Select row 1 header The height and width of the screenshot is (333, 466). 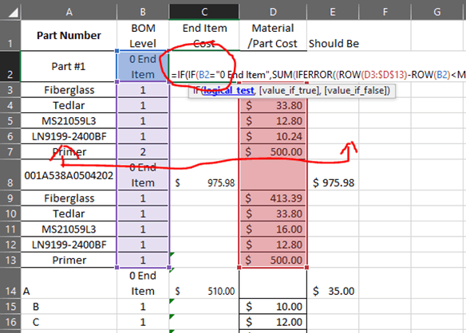[10, 35]
